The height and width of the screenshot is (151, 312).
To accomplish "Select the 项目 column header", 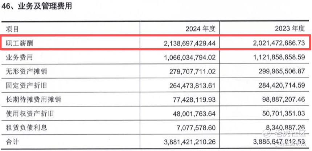I will click(x=12, y=29).
